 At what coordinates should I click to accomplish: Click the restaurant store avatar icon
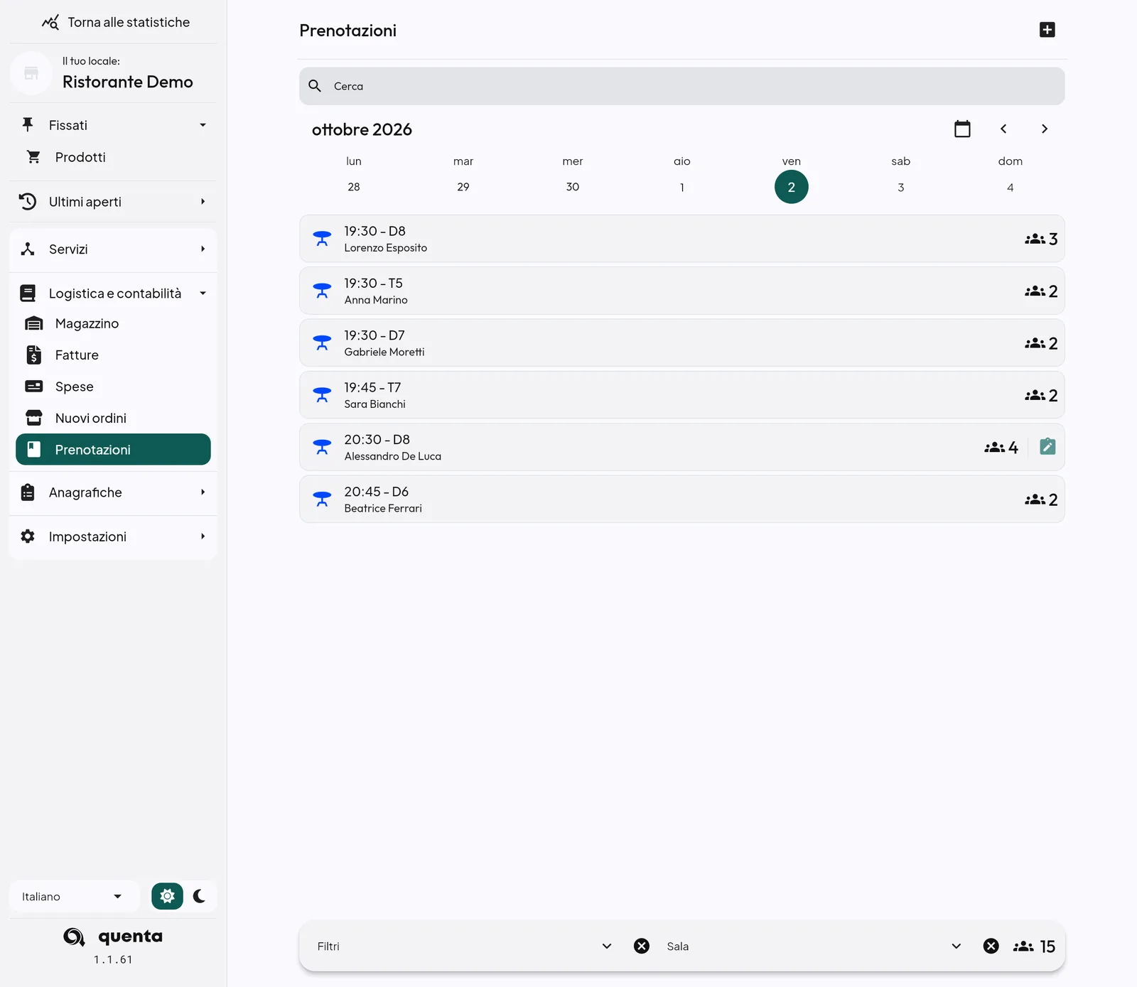31,72
